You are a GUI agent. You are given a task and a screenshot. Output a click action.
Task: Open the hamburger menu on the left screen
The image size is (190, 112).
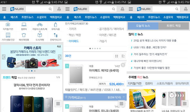[4, 9]
